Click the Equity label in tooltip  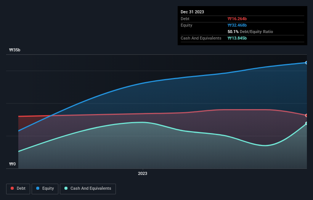(186, 25)
